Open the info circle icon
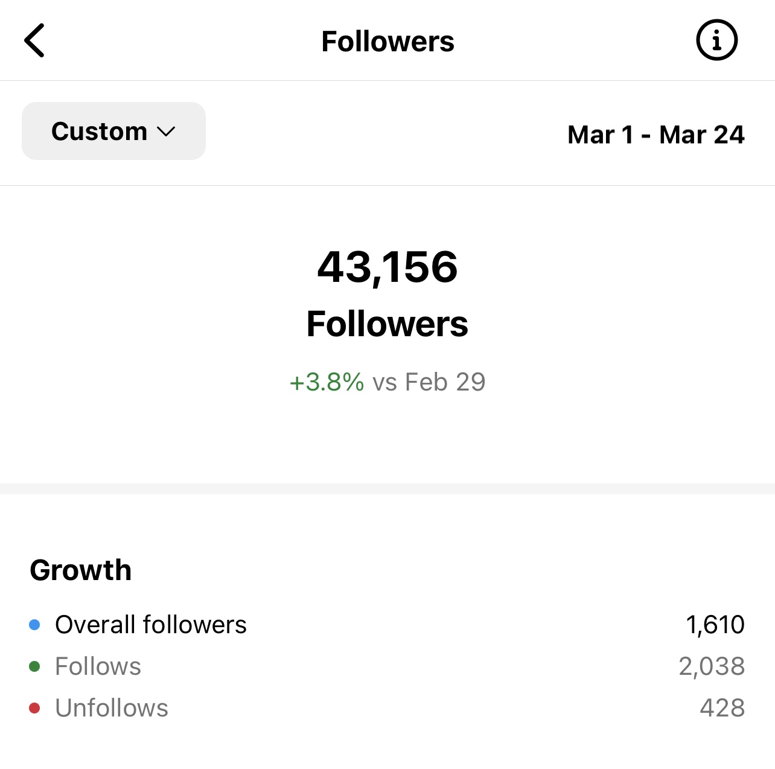The width and height of the screenshot is (775, 769). [x=716, y=41]
